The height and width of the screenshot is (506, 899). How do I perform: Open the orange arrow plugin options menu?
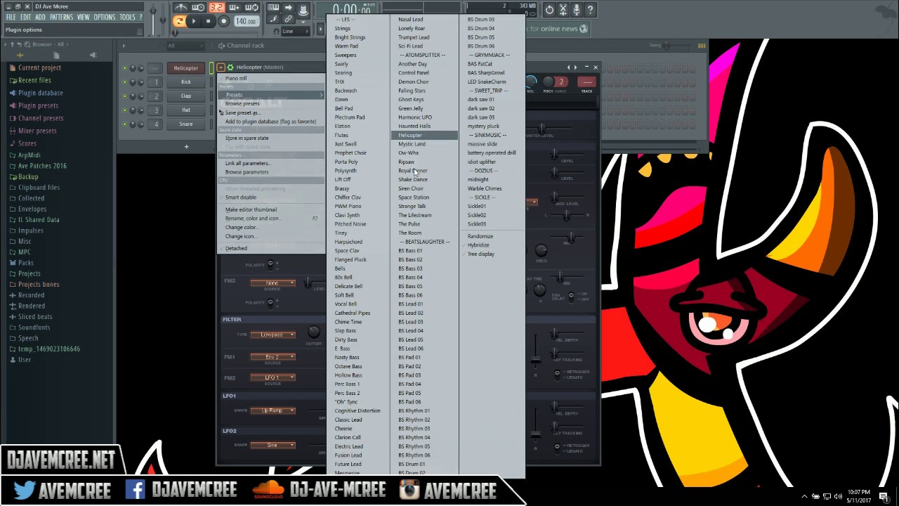click(221, 67)
